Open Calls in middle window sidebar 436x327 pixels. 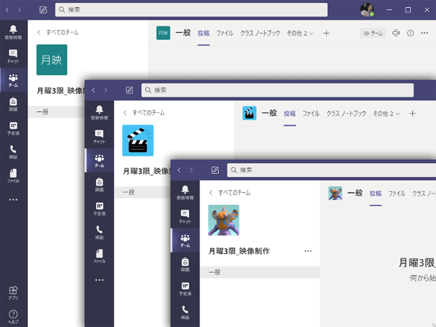[x=99, y=232]
